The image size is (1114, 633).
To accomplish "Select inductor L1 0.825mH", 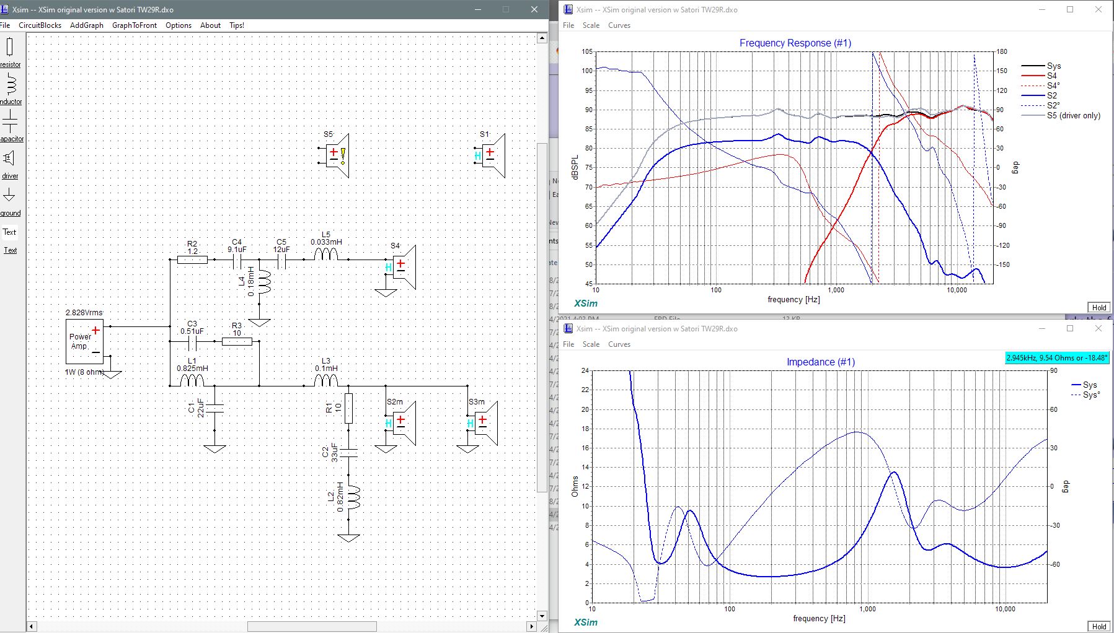I will (192, 382).
